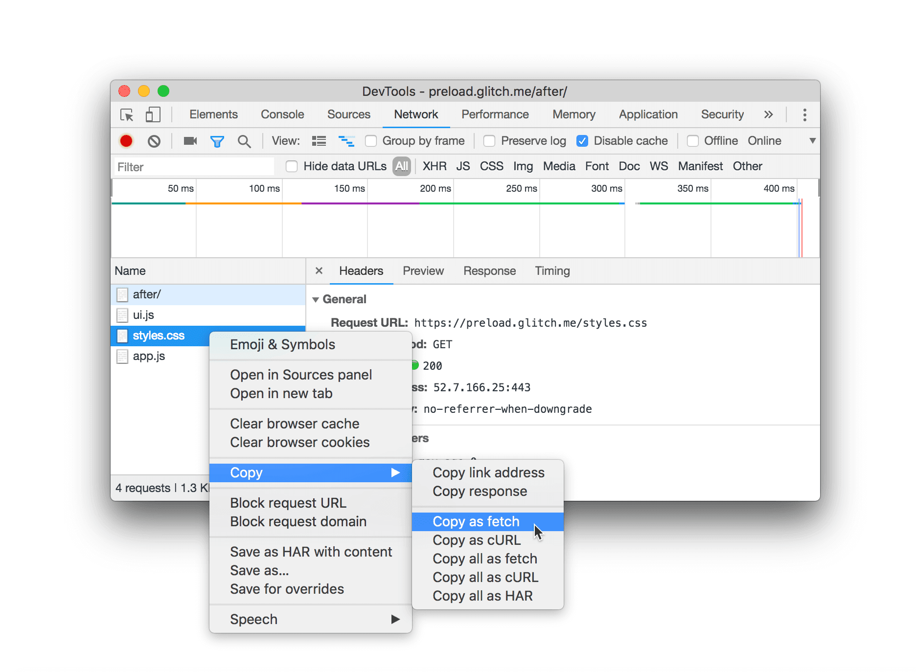Switch to the Performance tab
The width and height of the screenshot is (916, 672).
coord(495,114)
